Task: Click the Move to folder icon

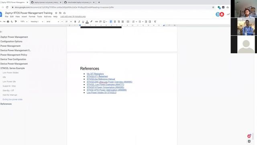Action: click(x=60, y=13)
